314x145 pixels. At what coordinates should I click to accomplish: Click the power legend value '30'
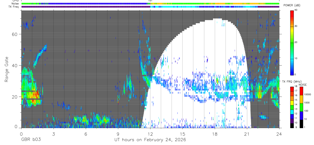(296, 26)
